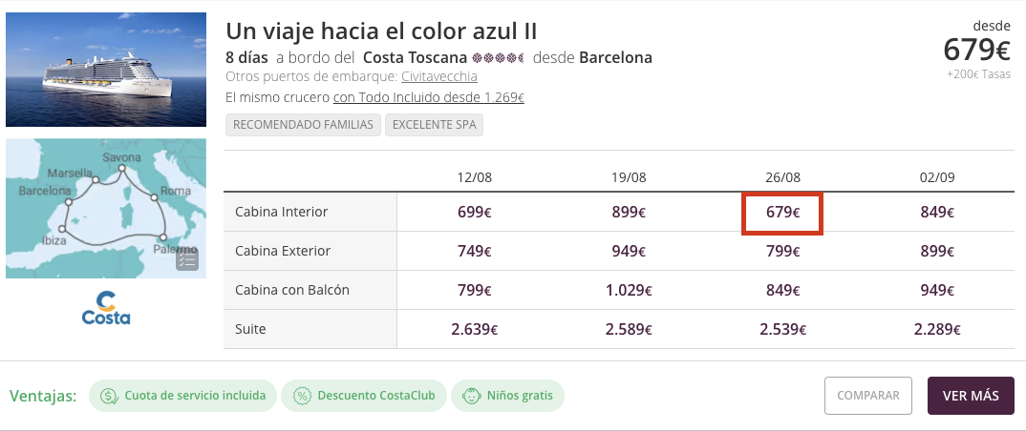1026x431 pixels.
Task: Click the kids free face icon
Action: (471, 396)
